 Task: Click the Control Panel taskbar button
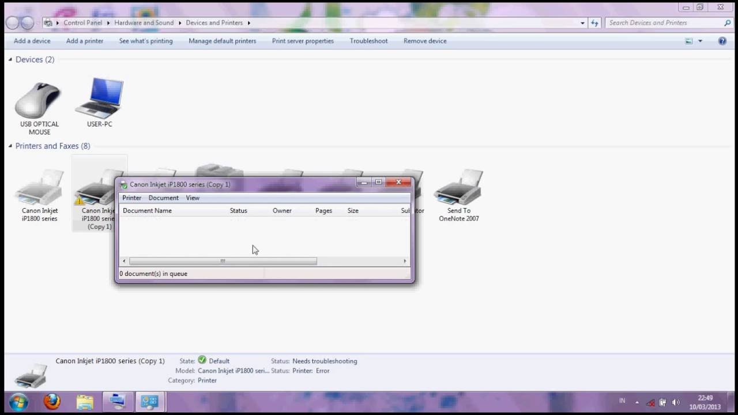click(x=150, y=402)
